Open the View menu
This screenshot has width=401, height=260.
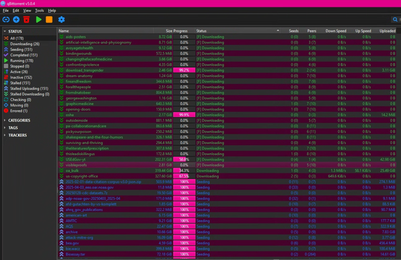tap(27, 11)
